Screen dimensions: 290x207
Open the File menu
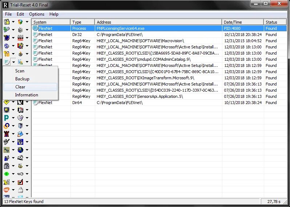pyautogui.click(x=8, y=14)
